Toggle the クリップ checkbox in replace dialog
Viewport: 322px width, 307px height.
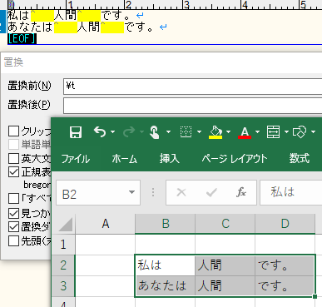pyautogui.click(x=13, y=131)
